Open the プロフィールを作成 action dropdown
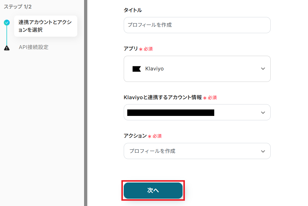308x206 pixels. 197,151
